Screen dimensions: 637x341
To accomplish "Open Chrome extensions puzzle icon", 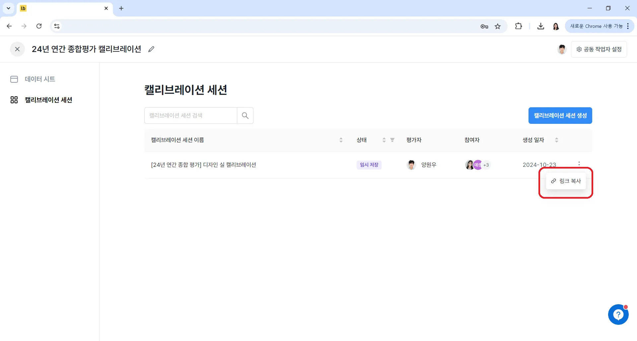I will click(x=518, y=26).
